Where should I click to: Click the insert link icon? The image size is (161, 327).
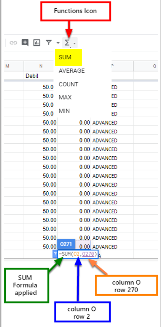(x=13, y=43)
